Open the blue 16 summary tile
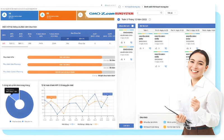The height and width of the screenshot is (140, 224). pos(19,15)
